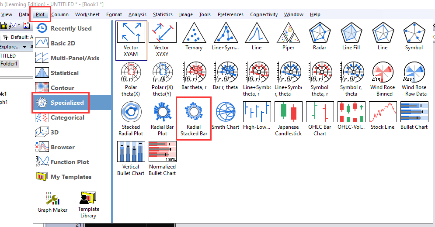Open the Statistics menu
This screenshot has width=435, height=227.
click(x=163, y=14)
